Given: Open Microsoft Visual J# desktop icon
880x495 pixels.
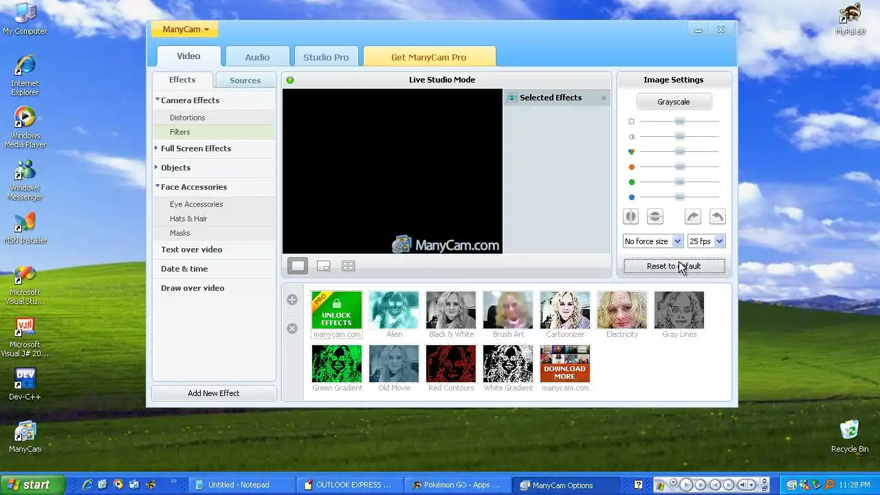Looking at the screenshot, I should (x=25, y=337).
